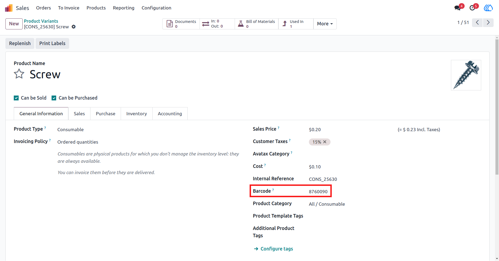Open the Orders menu
This screenshot has height=261, width=499.
click(43, 8)
